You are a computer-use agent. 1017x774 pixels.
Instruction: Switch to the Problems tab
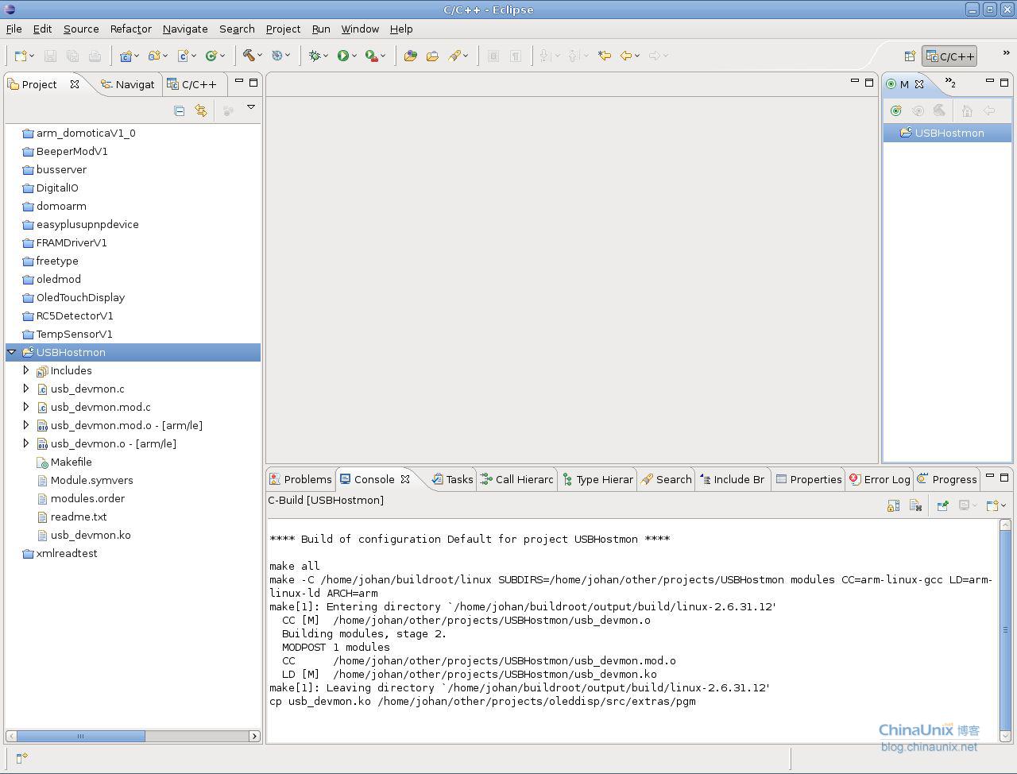tap(300, 479)
